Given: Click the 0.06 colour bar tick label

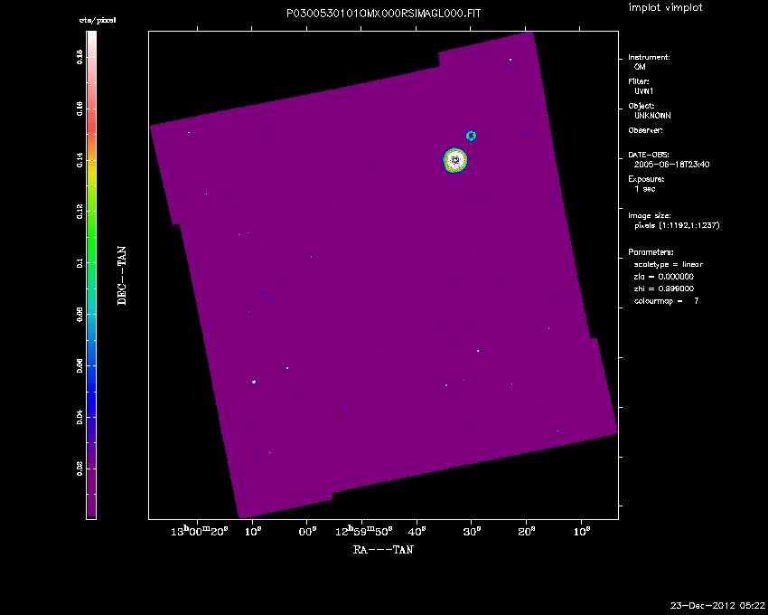Looking at the screenshot, I should tap(80, 366).
